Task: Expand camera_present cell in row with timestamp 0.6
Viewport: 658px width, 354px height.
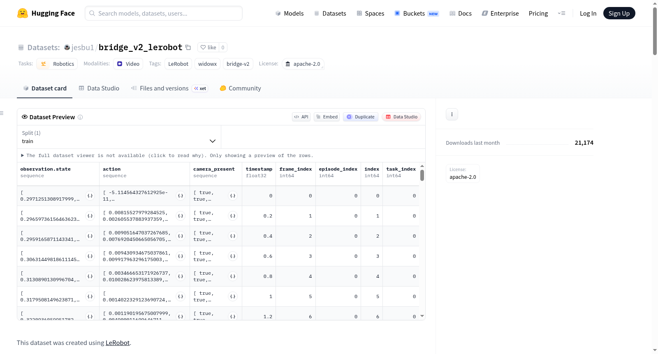Action: click(233, 256)
